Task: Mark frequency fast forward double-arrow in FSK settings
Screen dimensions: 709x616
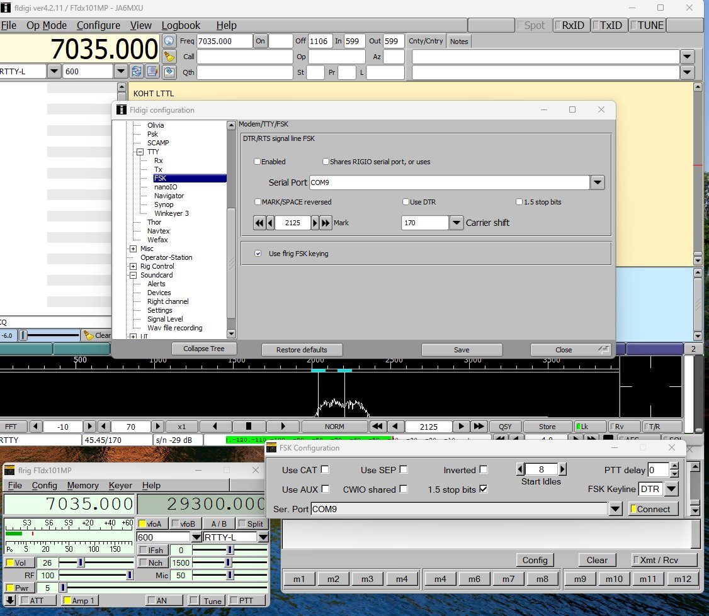Action: coord(326,223)
